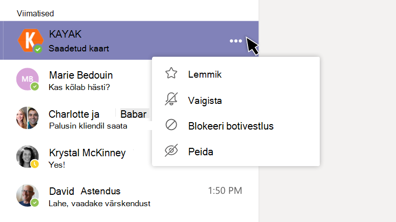Click the Viimatised section header
This screenshot has height=222, width=396.
point(35,13)
